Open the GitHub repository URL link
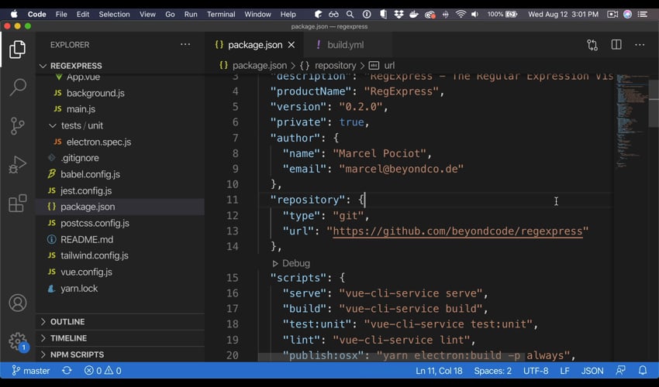 (457, 231)
